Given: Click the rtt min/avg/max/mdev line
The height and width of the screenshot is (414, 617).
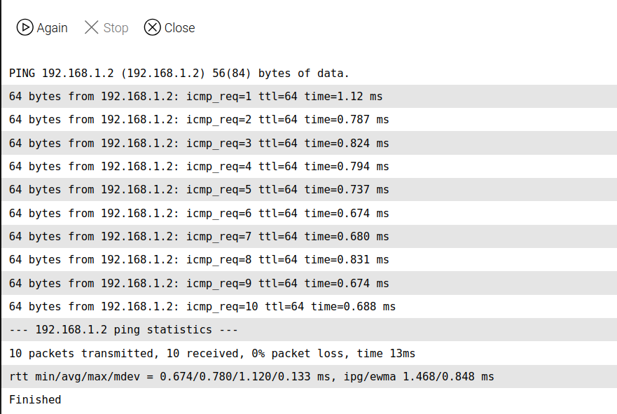Looking at the screenshot, I should [x=251, y=377].
